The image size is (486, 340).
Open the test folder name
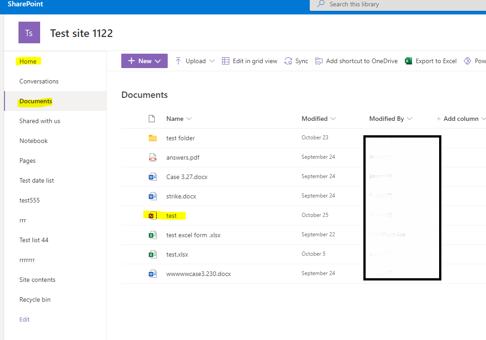[x=181, y=138]
